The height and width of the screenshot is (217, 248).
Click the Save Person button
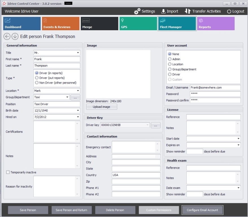click(28, 210)
